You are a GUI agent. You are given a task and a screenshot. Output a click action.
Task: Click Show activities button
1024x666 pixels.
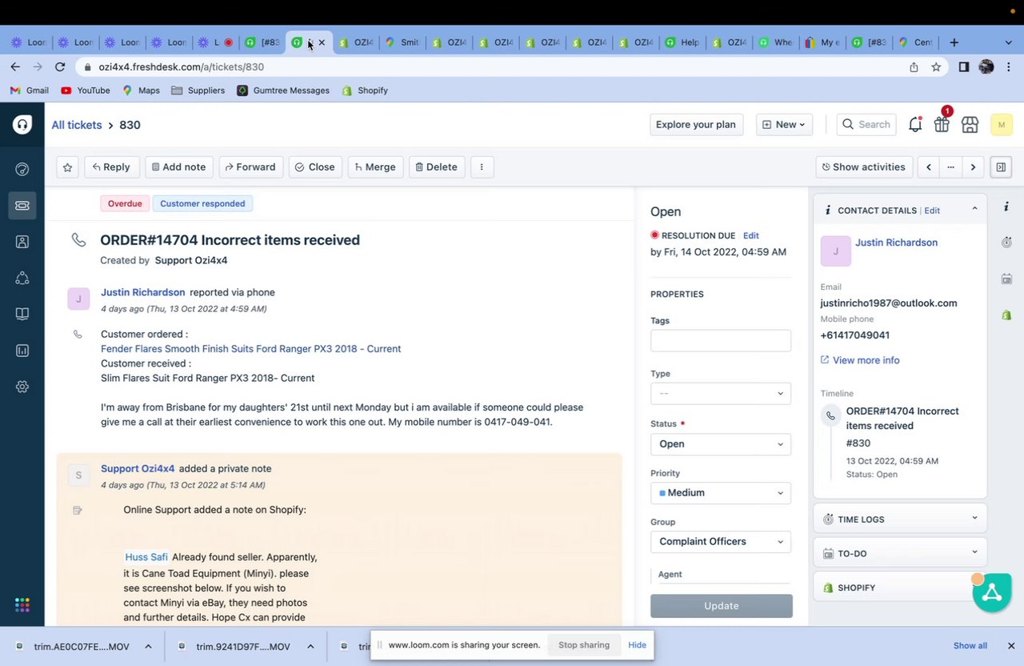(864, 166)
